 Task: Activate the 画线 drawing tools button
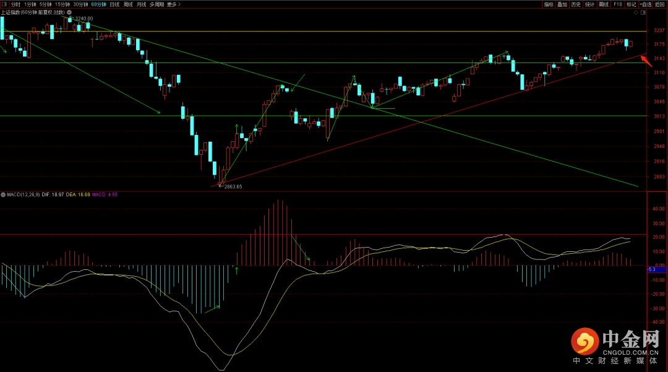pos(604,4)
